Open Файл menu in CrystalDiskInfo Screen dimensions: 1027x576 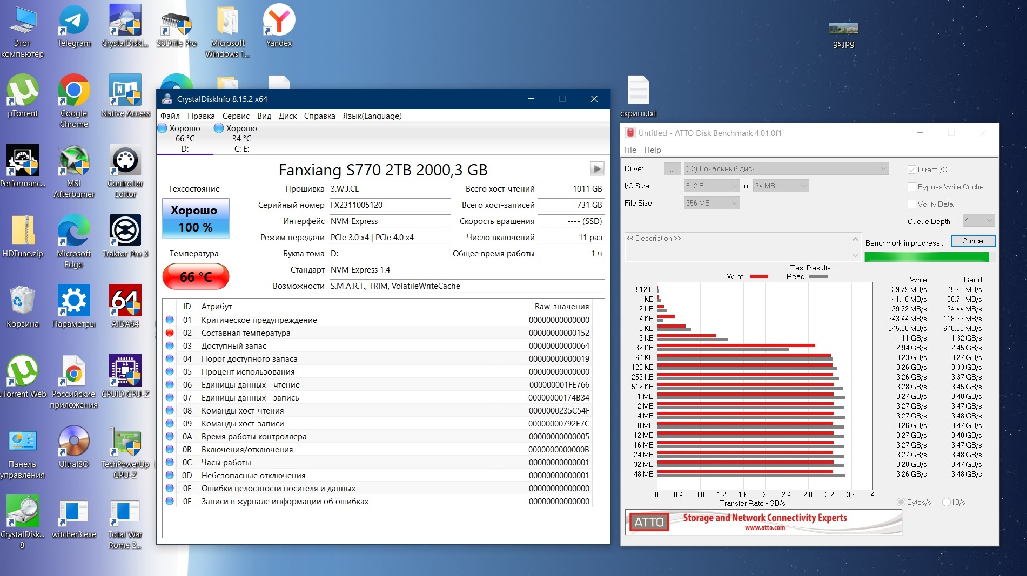pyautogui.click(x=170, y=116)
